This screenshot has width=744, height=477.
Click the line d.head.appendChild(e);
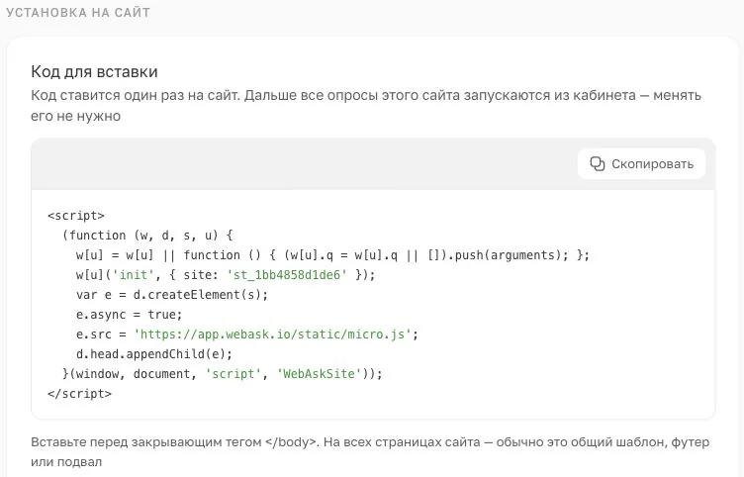[154, 354]
